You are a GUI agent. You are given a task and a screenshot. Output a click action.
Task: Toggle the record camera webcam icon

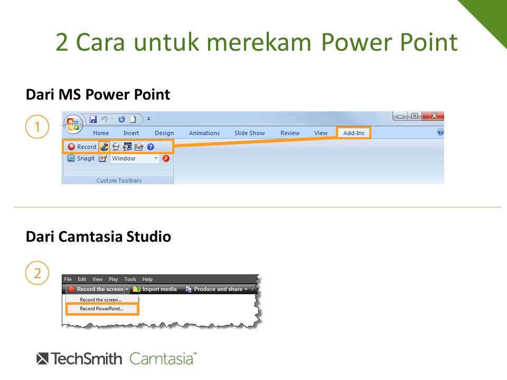116,147
